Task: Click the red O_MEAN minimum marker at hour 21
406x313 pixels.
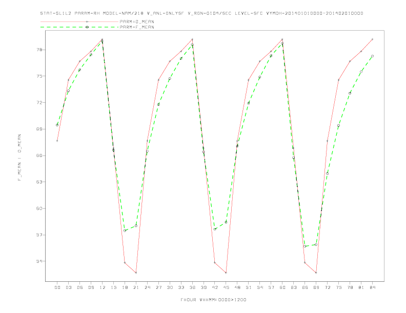Action: (136, 273)
